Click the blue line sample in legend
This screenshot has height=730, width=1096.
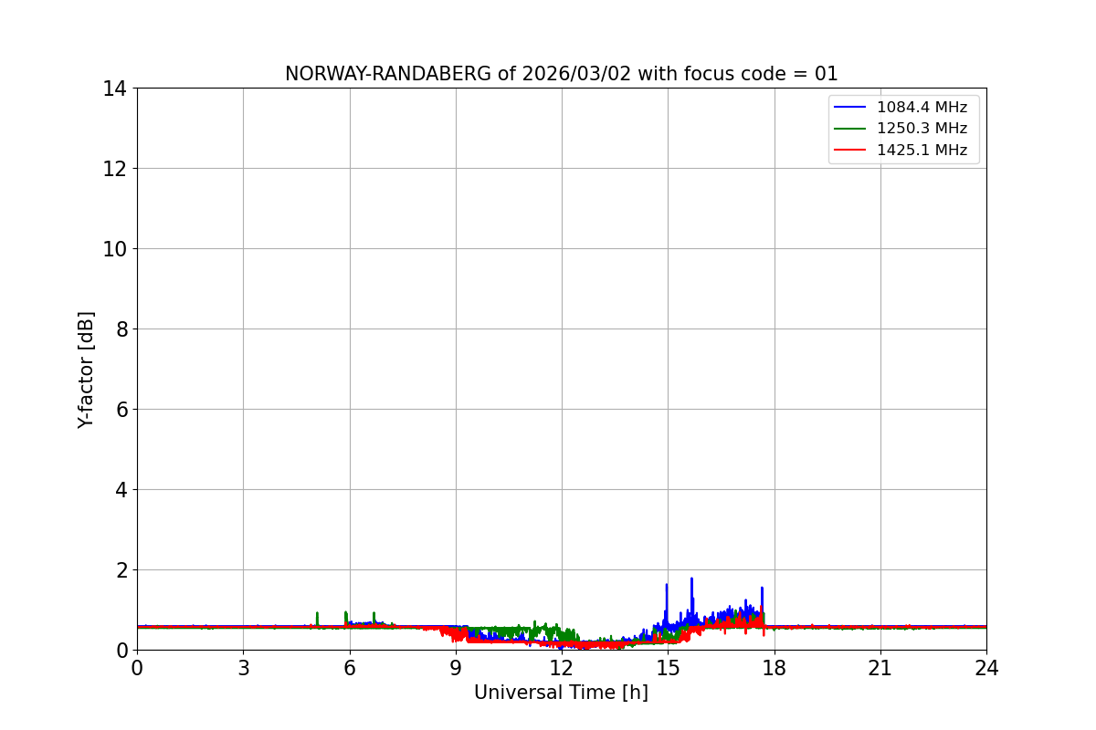pos(851,108)
